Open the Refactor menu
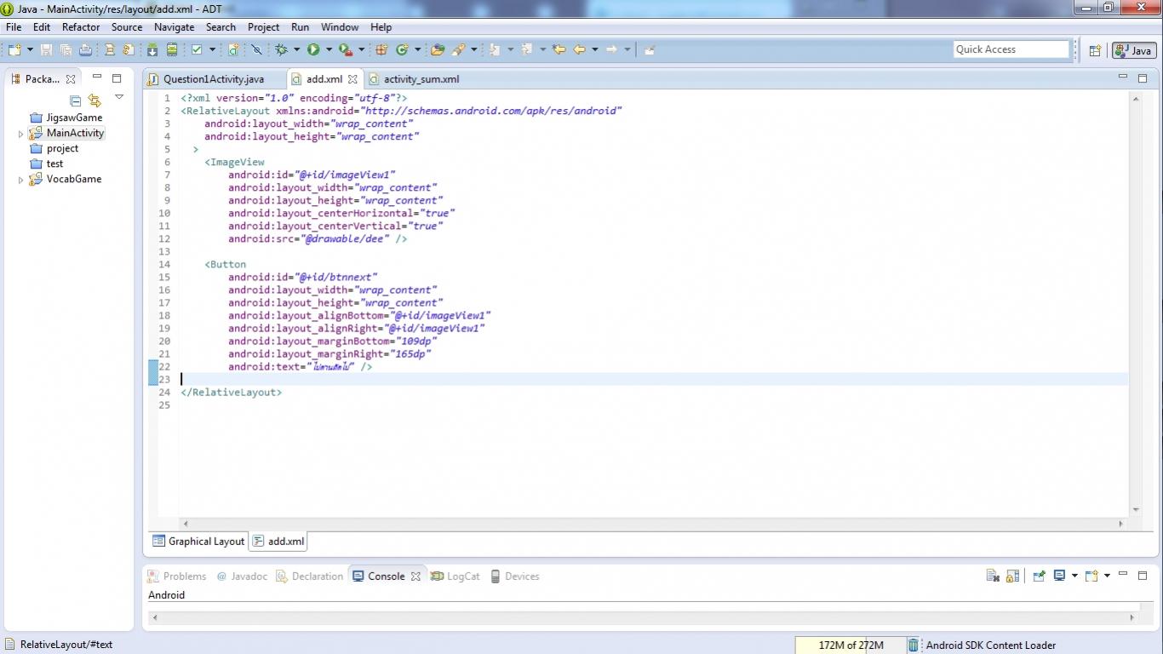The image size is (1163, 654). 81,27
